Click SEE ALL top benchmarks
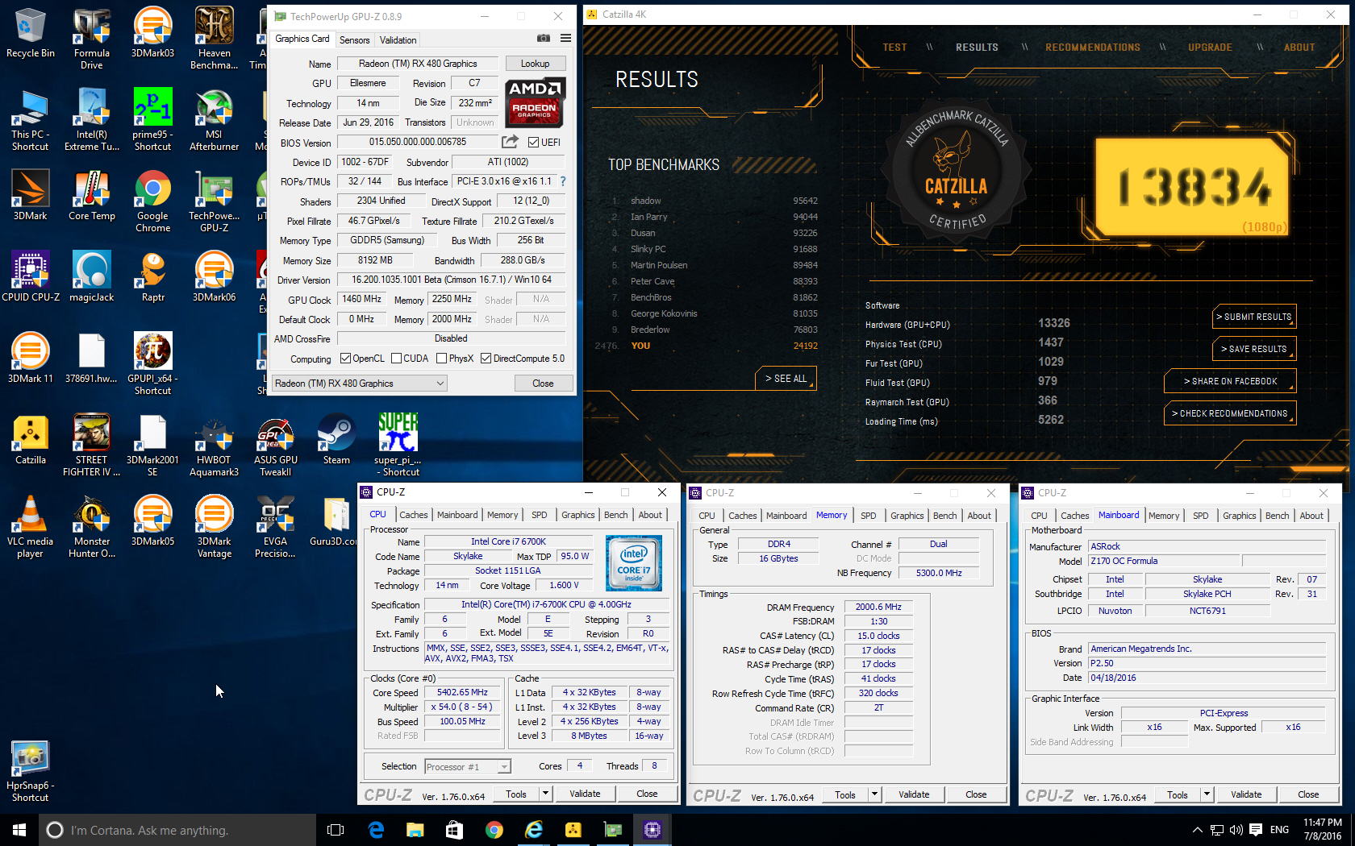 (x=786, y=379)
